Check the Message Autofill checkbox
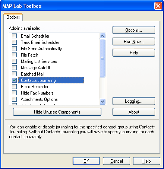The width and height of the screenshot is (164, 169). (x=14, y=68)
